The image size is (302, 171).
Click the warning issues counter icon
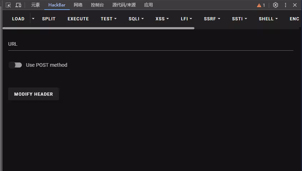pyautogui.click(x=261, y=5)
